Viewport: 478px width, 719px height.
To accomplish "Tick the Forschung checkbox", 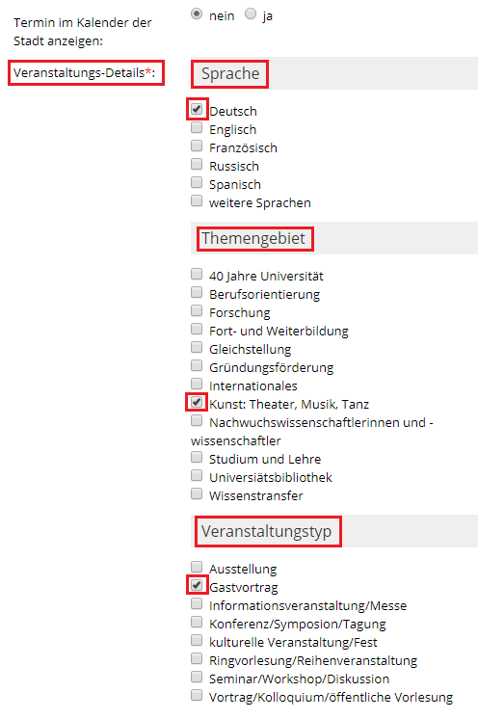I will pyautogui.click(x=197, y=311).
